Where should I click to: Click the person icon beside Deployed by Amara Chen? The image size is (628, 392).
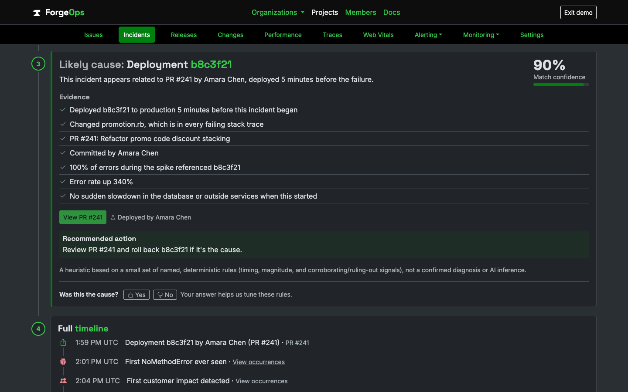point(113,217)
